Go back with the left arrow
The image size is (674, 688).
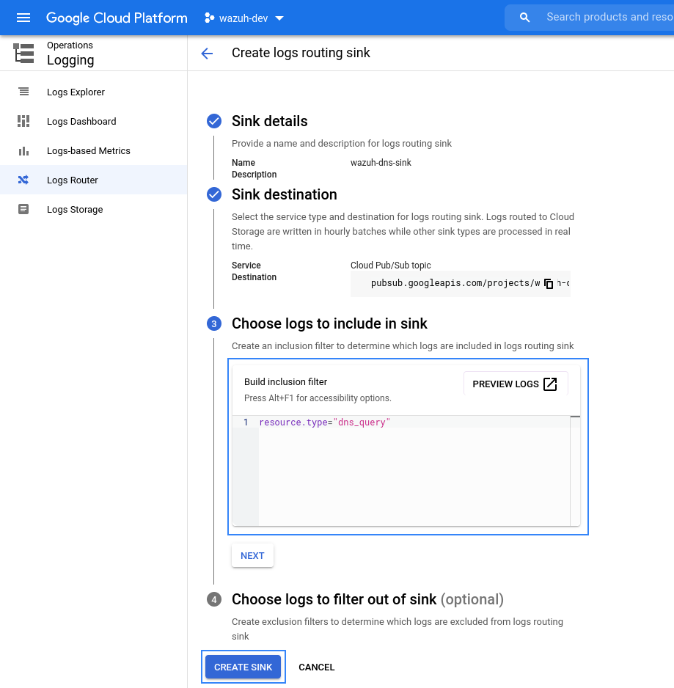207,54
